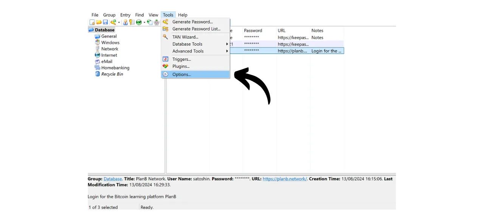The width and height of the screenshot is (484, 221).
Task: Click the yellow key toolbar icon
Action: pos(131,22)
